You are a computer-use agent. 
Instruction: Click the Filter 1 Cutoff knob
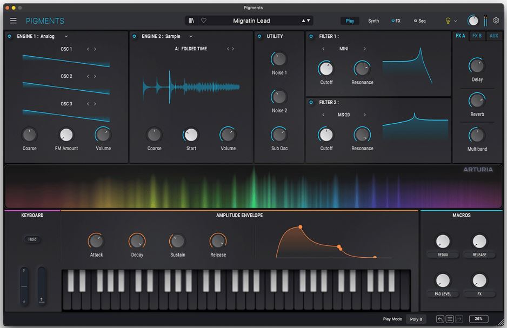[326, 69]
